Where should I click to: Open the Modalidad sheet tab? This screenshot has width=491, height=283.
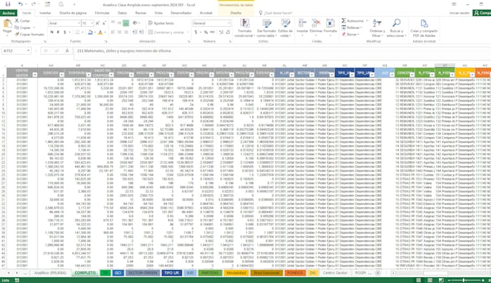click(236, 273)
